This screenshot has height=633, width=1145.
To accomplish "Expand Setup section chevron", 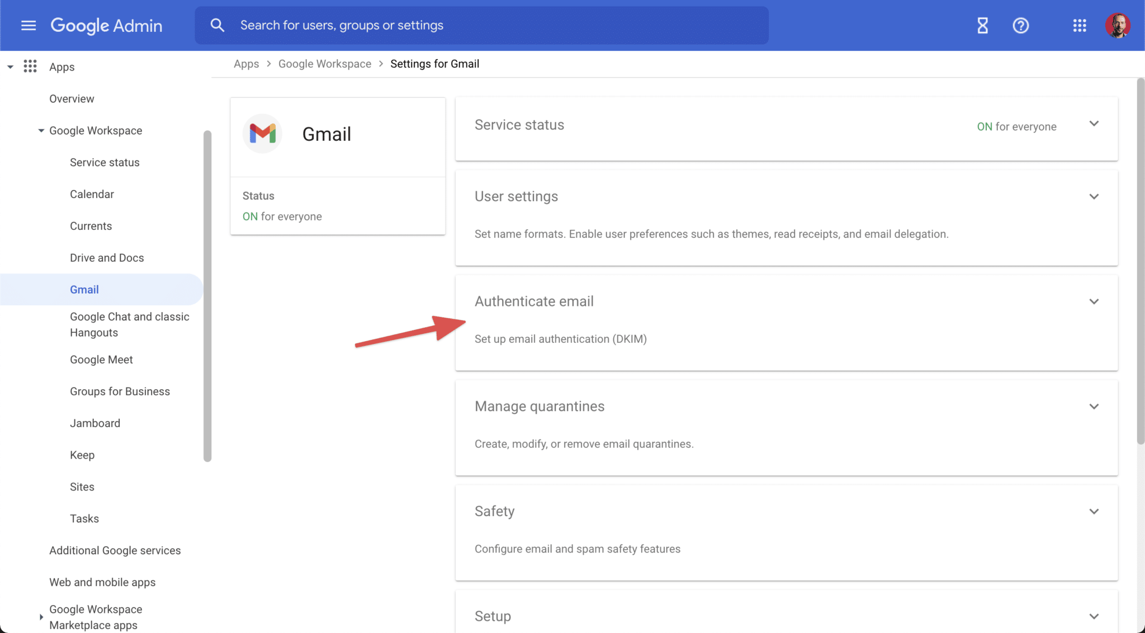I will click(x=1094, y=616).
